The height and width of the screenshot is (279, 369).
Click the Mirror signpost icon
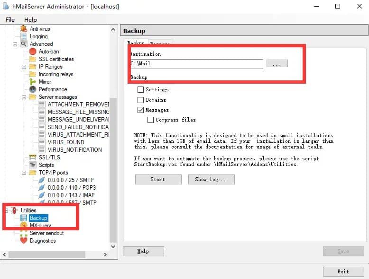point(33,82)
